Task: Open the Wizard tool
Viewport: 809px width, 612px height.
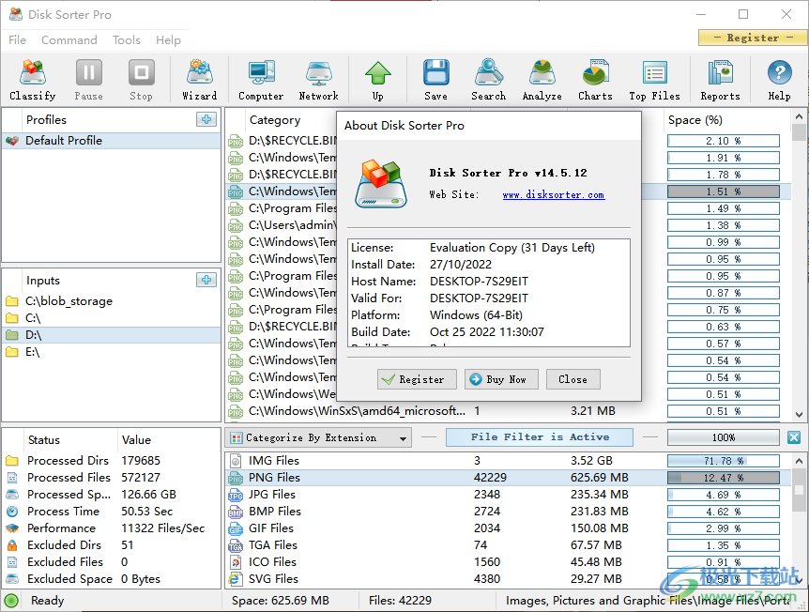Action: pos(200,80)
